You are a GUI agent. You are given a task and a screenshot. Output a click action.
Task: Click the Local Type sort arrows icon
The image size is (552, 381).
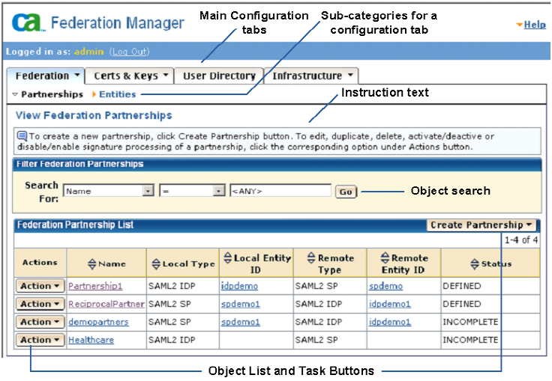156,263
